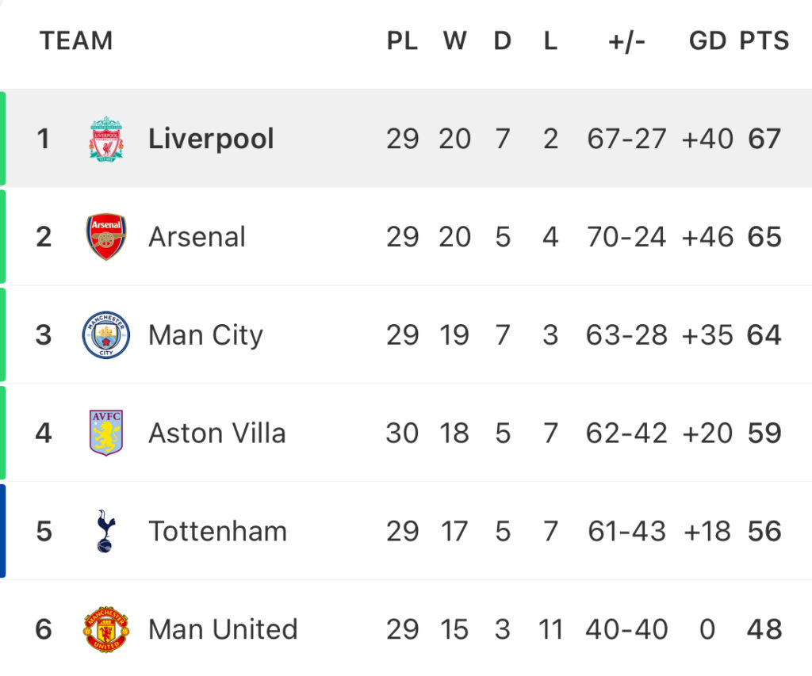Sort table by GD column header
The height and width of the screenshot is (676, 812).
pyautogui.click(x=708, y=40)
